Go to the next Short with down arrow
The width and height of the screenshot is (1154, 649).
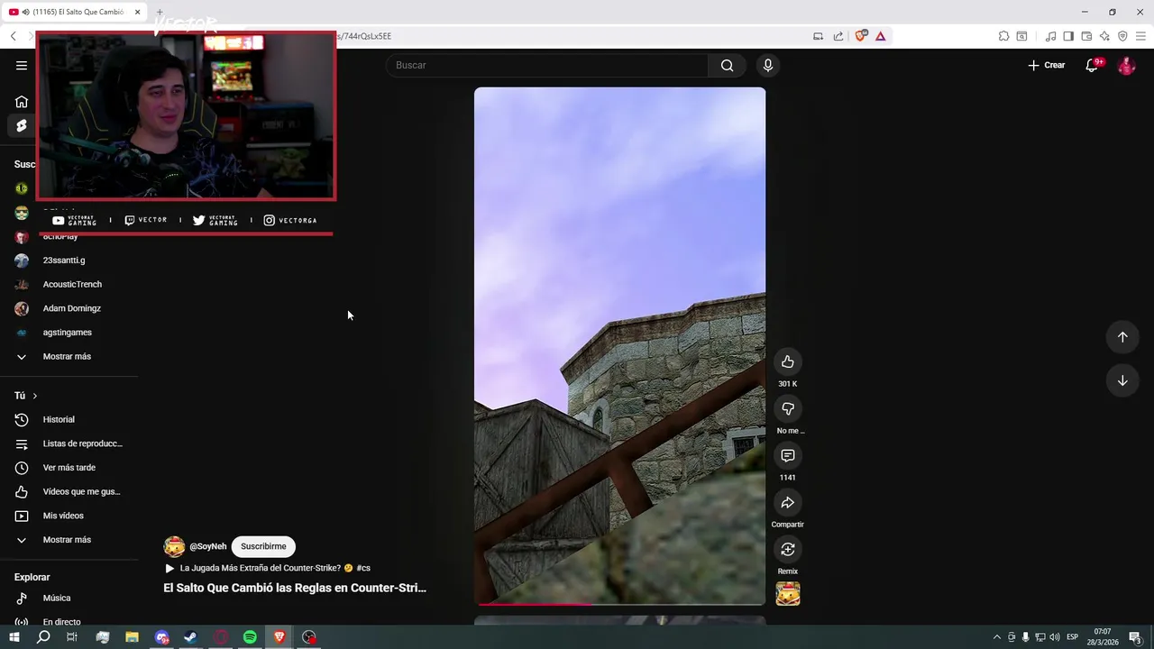[1122, 380]
